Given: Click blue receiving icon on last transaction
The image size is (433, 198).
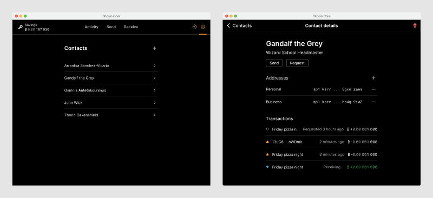Looking at the screenshot, I should (267, 167).
